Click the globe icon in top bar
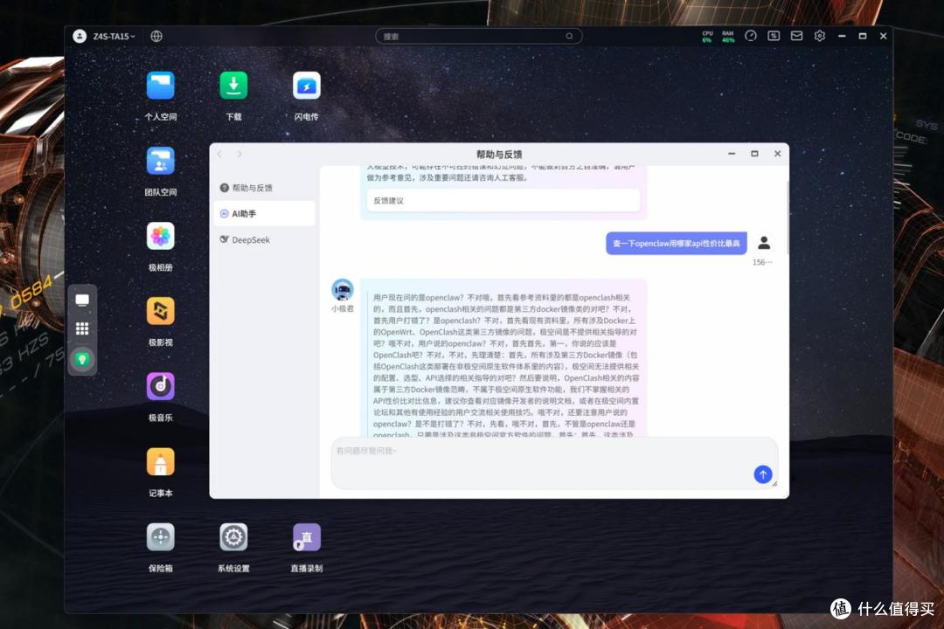 coord(156,36)
